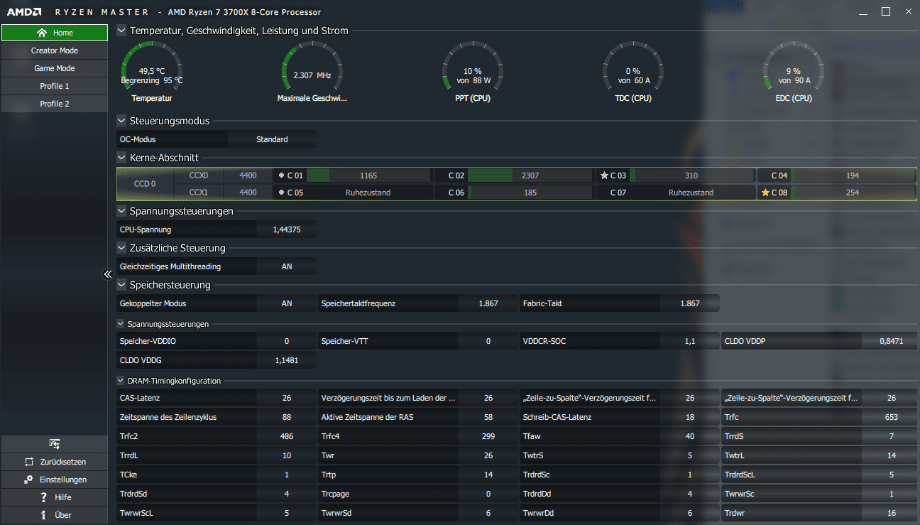Click core C 04 value 194
Viewport: 920px width, 525px height.
[x=853, y=175]
